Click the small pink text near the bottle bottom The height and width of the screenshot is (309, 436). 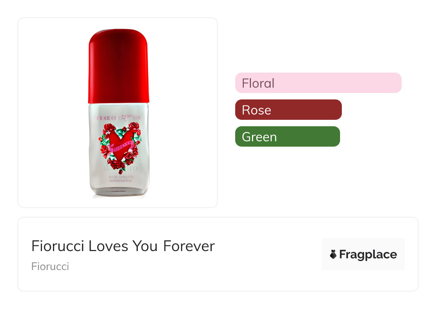tap(119, 179)
